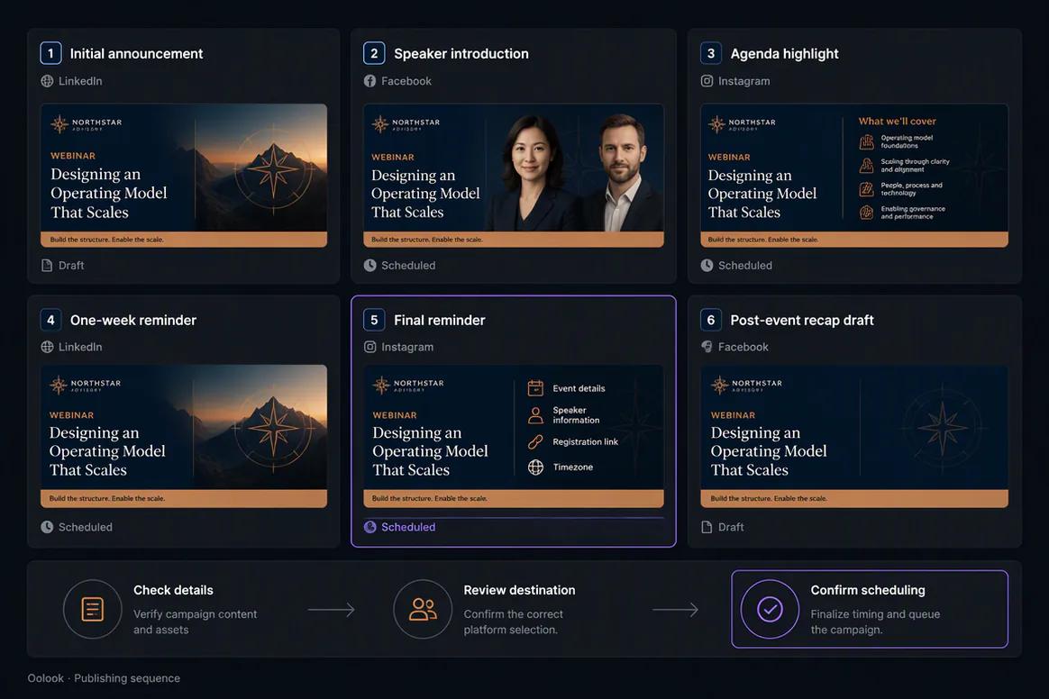Click the globe icon beside Timezone
Image resolution: width=1049 pixels, height=699 pixels.
tap(535, 467)
